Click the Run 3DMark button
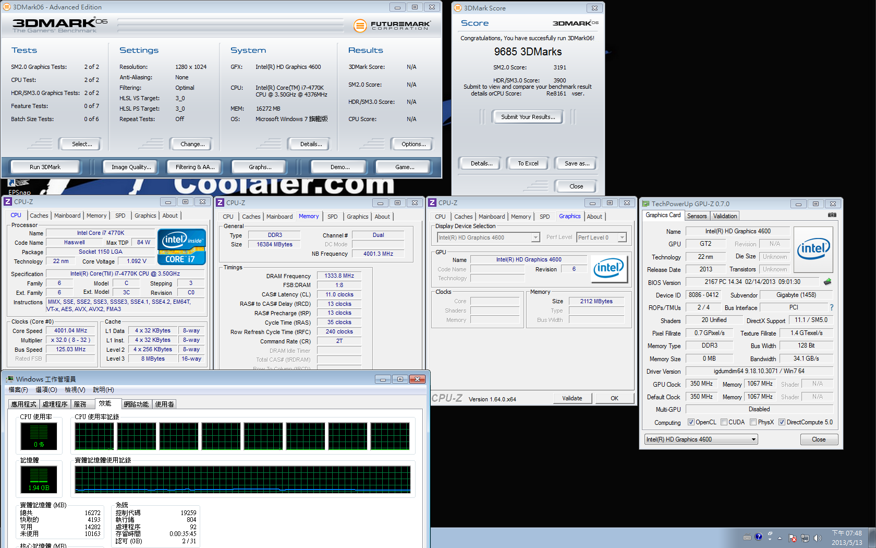Screen dimensions: 876x548 pos(45,167)
